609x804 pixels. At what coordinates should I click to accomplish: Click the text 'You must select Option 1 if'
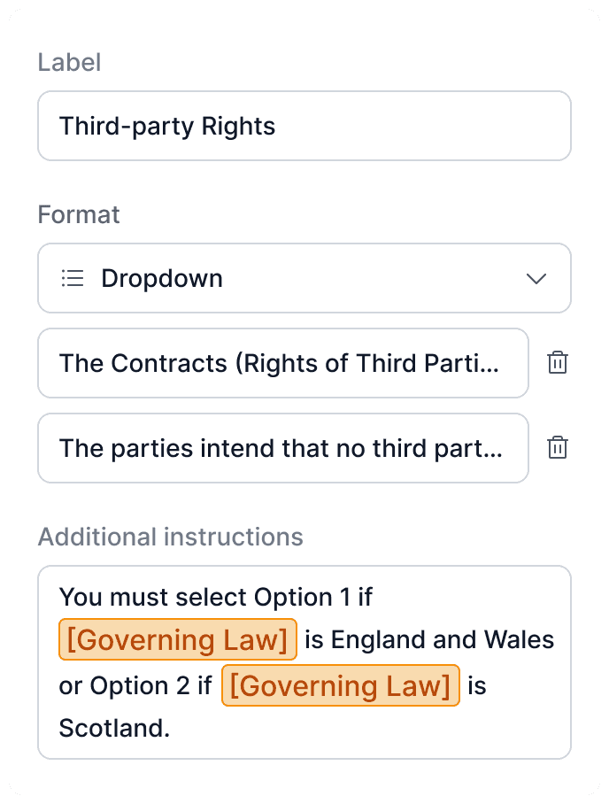point(215,597)
